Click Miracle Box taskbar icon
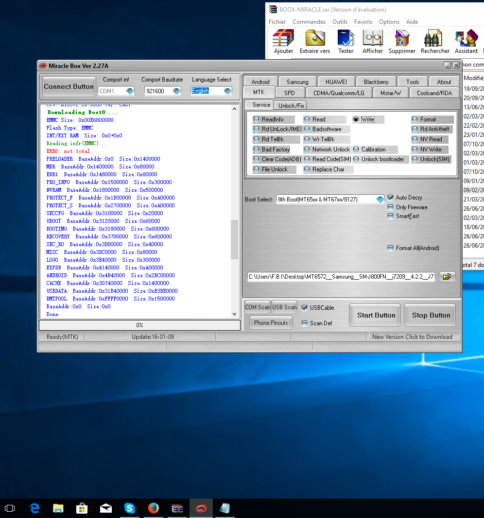 [201, 508]
